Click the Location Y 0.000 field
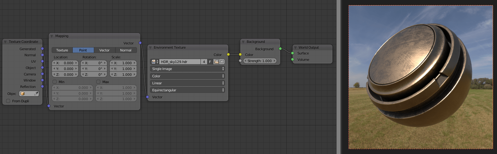Viewport: 497px width, 154px height. click(x=65, y=69)
